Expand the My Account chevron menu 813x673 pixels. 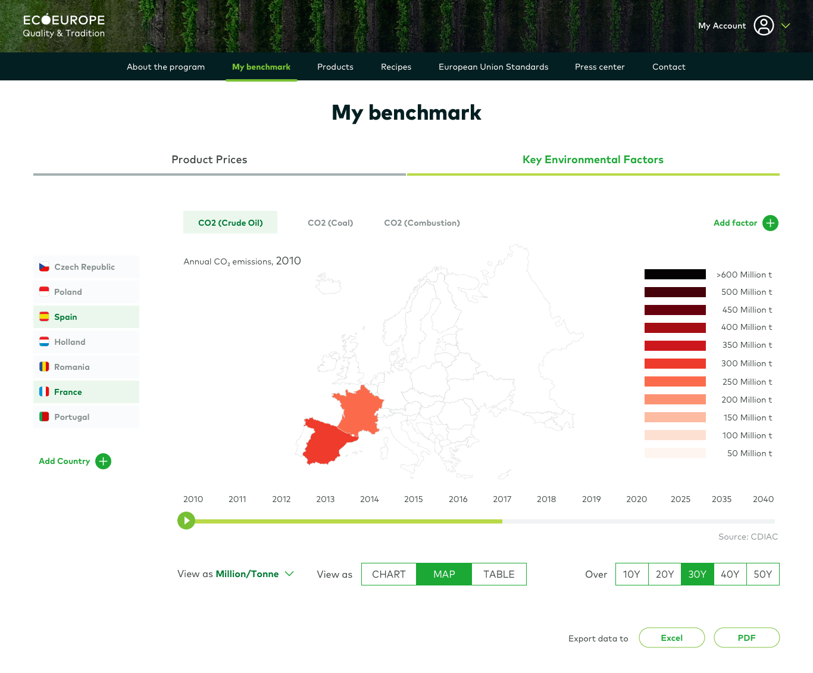coord(786,26)
